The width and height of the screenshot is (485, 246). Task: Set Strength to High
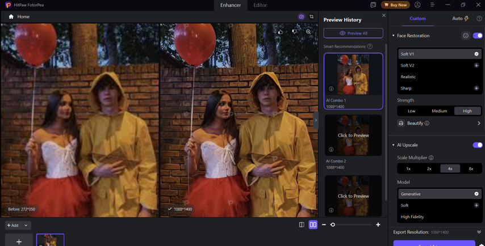pos(467,111)
